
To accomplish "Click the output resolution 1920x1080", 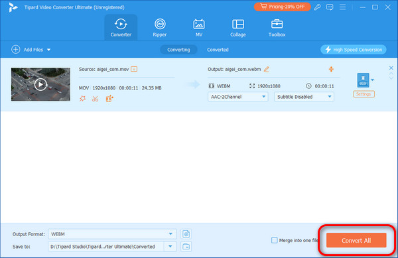I will coord(269,86).
